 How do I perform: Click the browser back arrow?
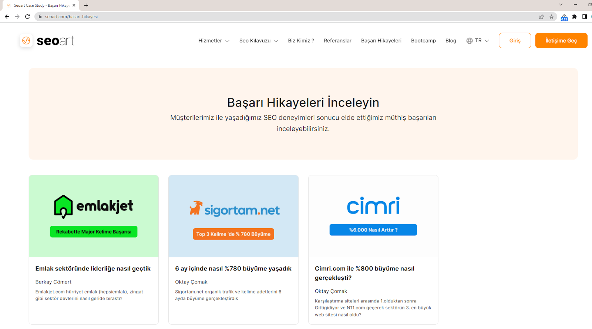pyautogui.click(x=7, y=17)
